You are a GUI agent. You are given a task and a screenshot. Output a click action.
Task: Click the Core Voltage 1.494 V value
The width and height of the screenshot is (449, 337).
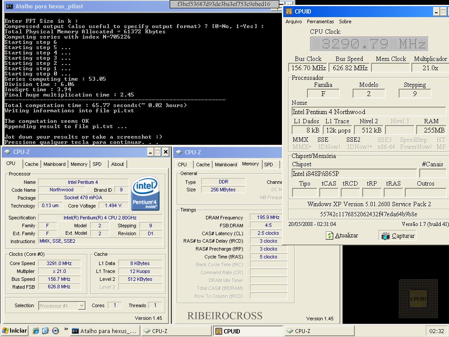(113, 205)
